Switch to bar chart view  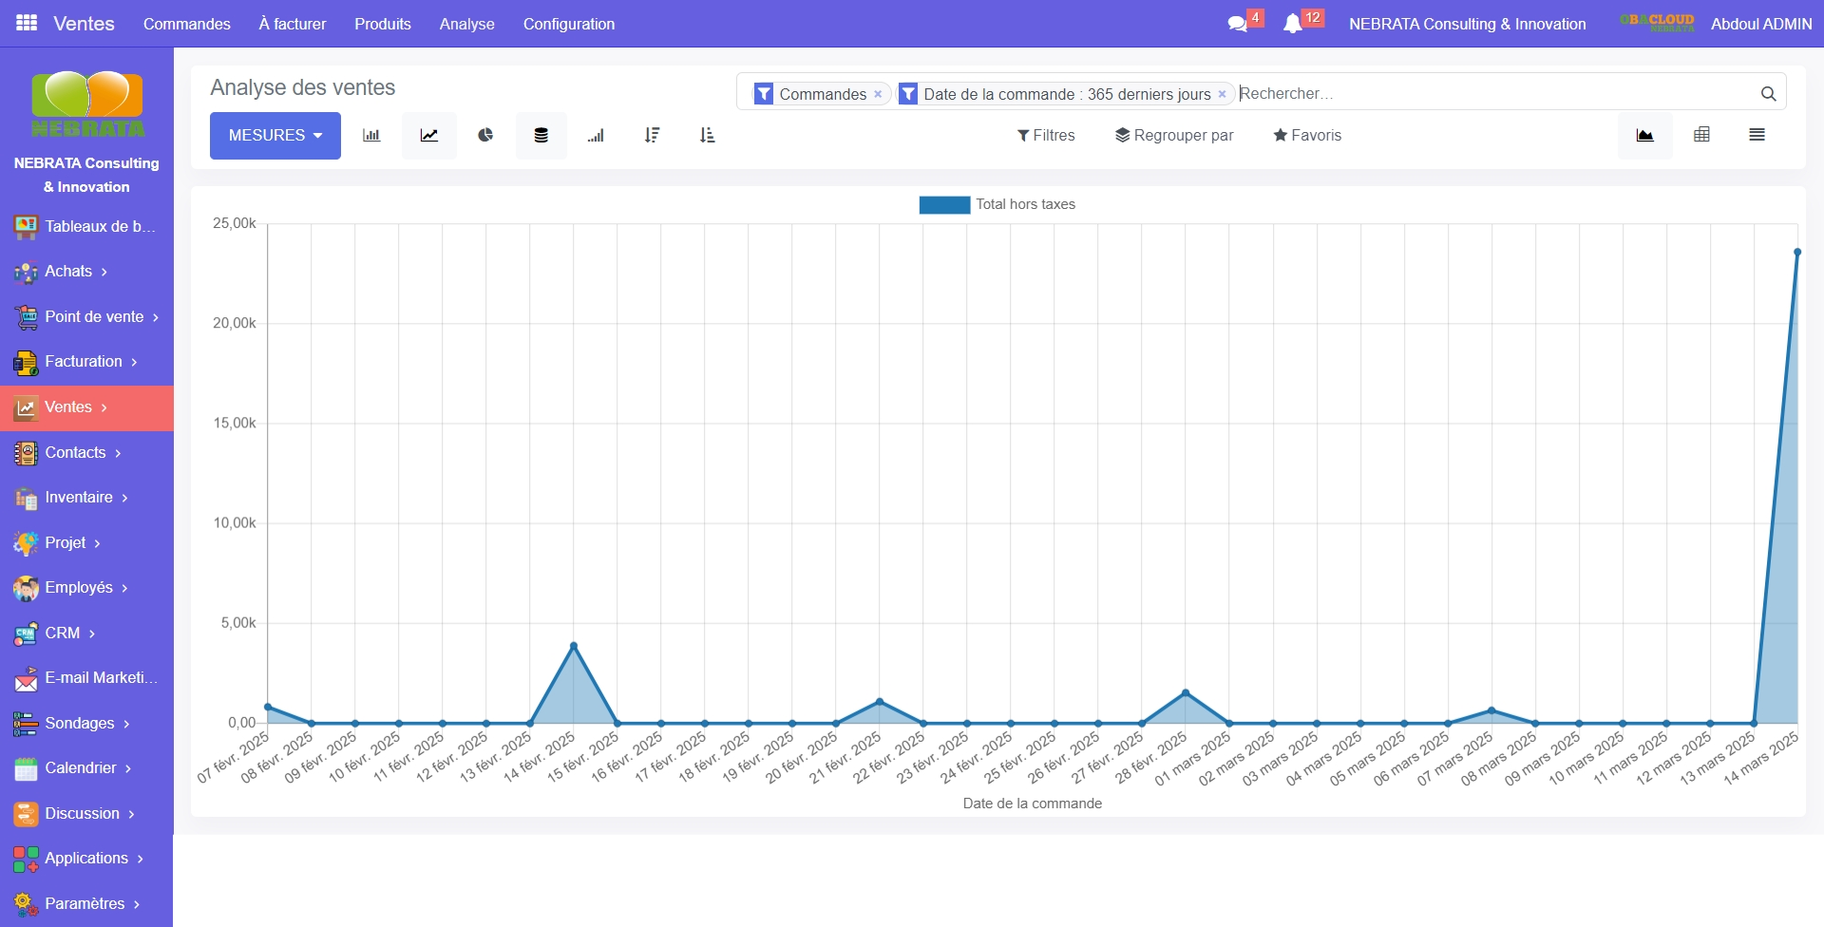pos(371,136)
